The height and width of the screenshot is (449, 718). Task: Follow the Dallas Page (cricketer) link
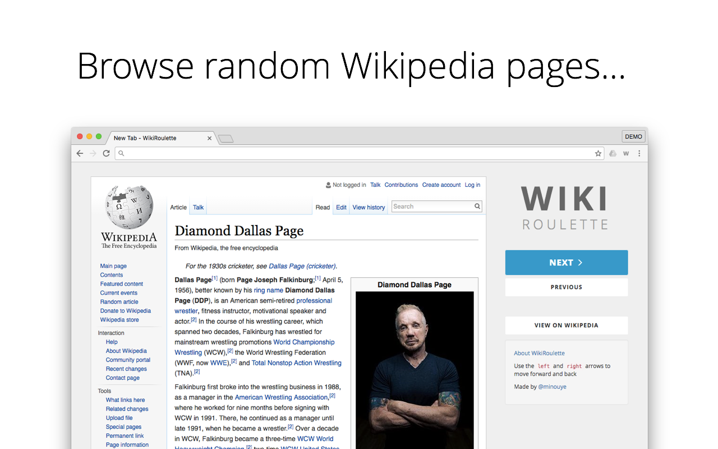tap(302, 267)
